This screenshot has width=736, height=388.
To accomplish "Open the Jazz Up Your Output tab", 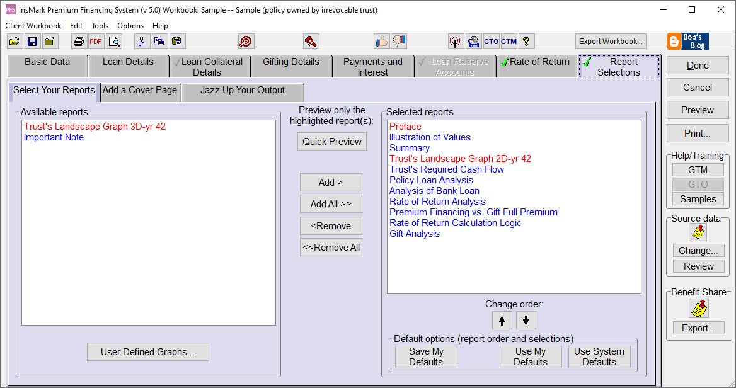I will (x=243, y=91).
